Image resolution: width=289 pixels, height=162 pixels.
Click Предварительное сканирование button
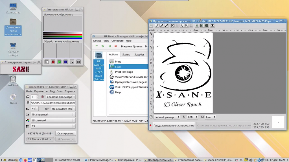tap(174, 126)
